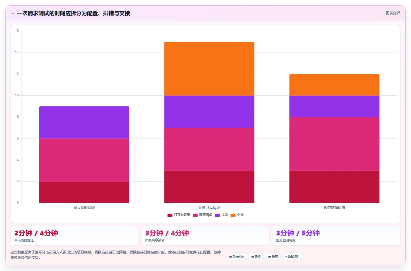Image resolution: width=411 pixels, height=271 pixels.
Task: Click the 单人临时验证 x-axis label
Action: [x=84, y=208]
